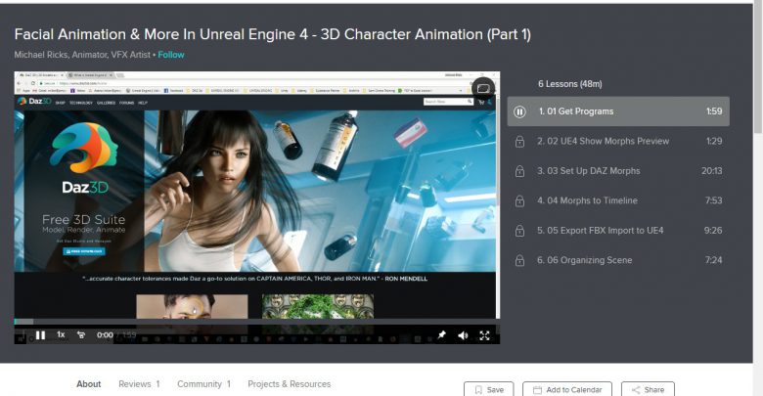Viewport: 763px width, 396px height.
Task: Select lesson 04 Morphs to Timeline
Action: pyautogui.click(x=618, y=200)
